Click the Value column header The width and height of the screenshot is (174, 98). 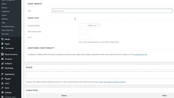(x=164, y=96)
